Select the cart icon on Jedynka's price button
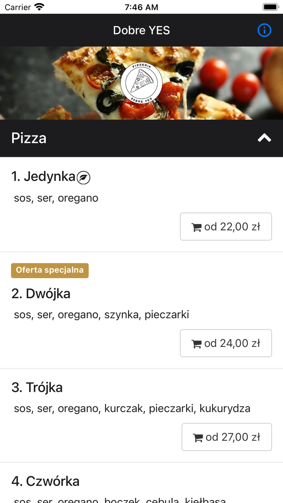 197,227
